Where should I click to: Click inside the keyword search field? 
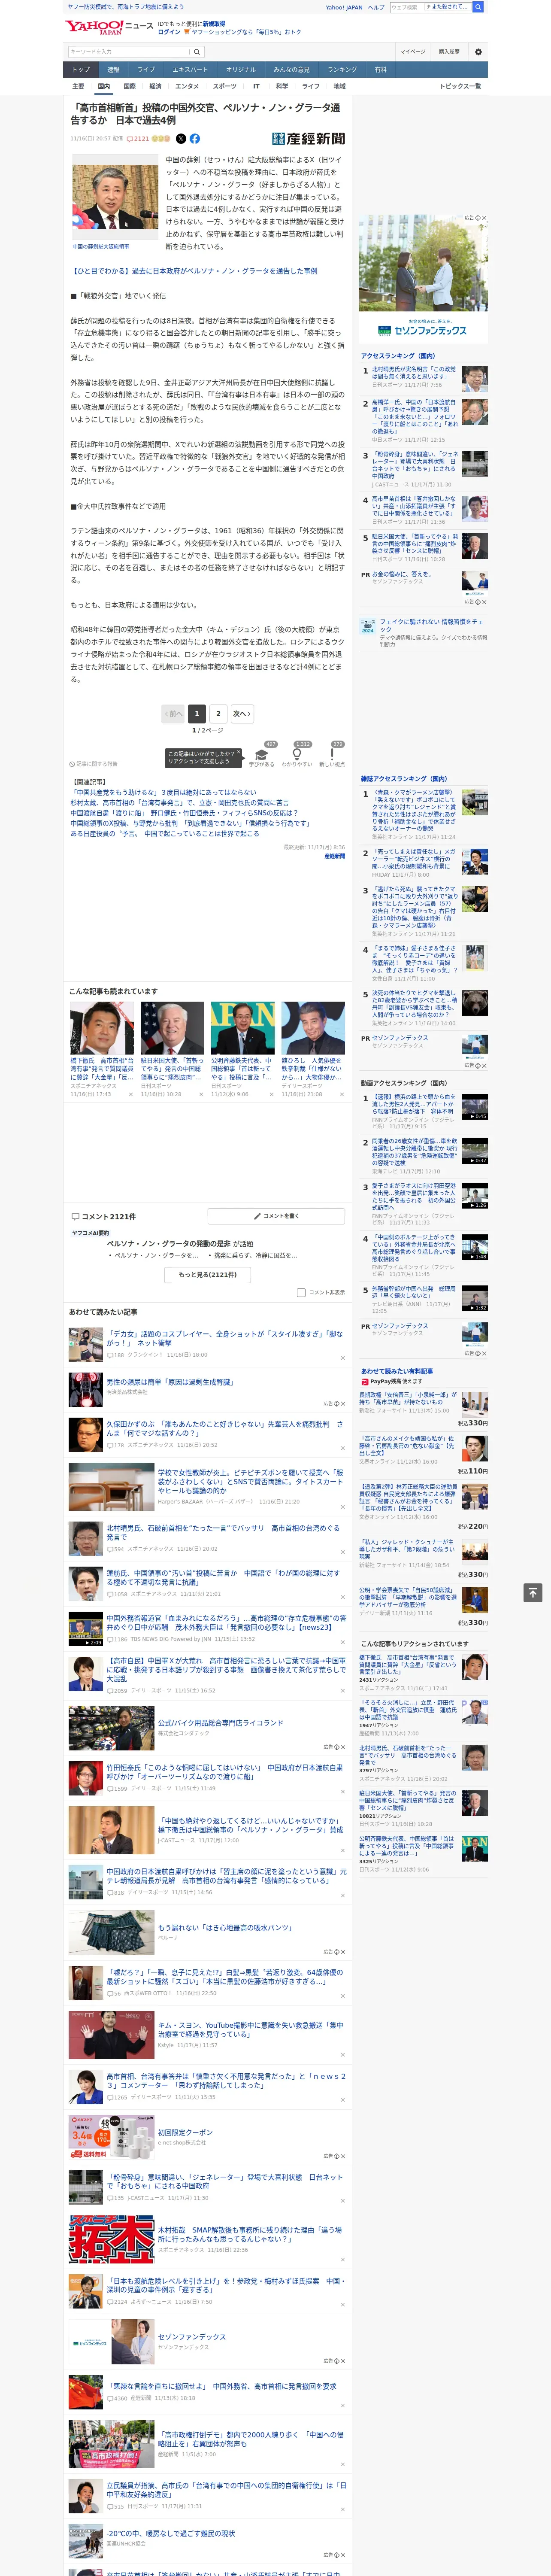(x=129, y=51)
